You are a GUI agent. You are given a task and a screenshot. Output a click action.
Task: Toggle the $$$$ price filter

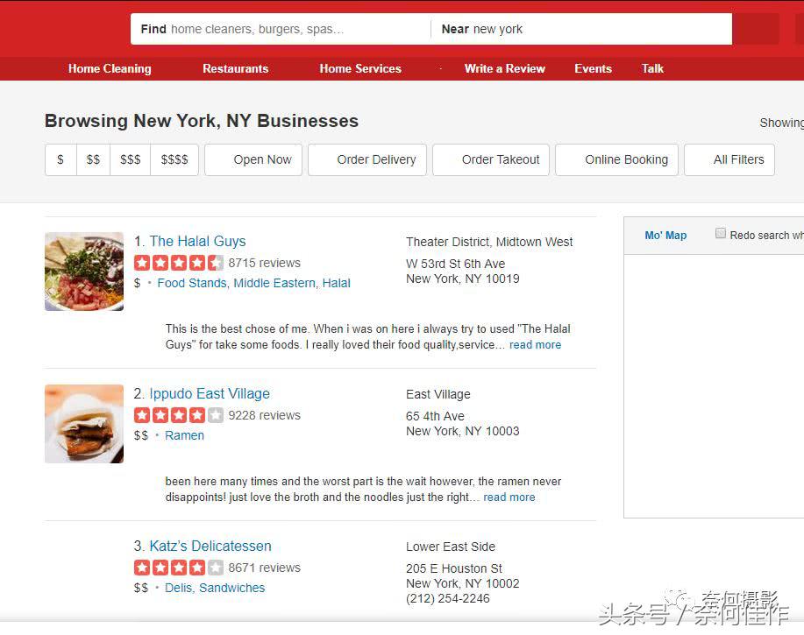pyautogui.click(x=174, y=159)
